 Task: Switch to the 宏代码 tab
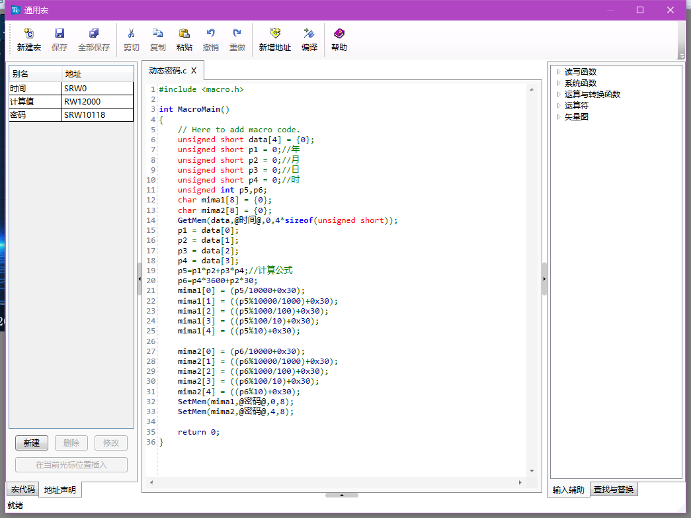tap(23, 490)
